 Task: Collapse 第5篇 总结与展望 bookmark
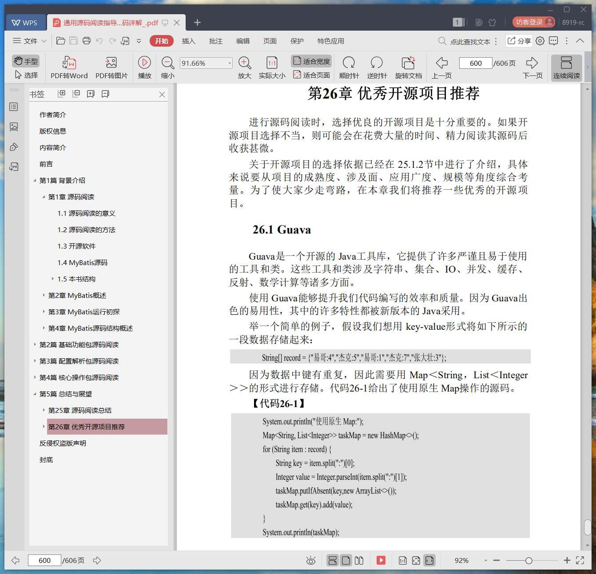click(35, 394)
